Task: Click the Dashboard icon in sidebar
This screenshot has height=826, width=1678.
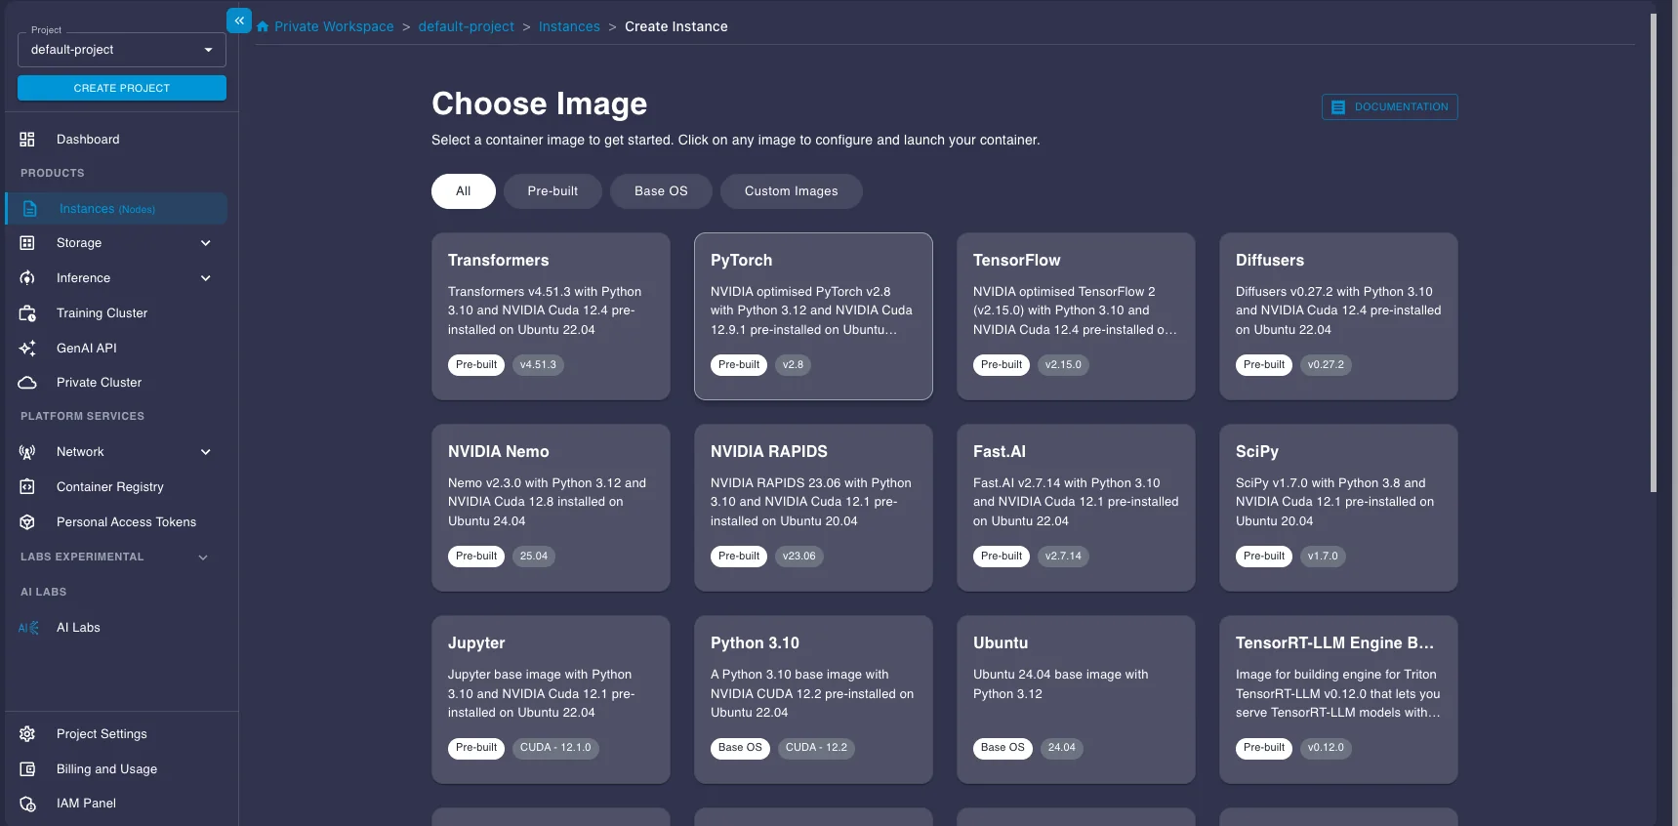Action: click(27, 140)
